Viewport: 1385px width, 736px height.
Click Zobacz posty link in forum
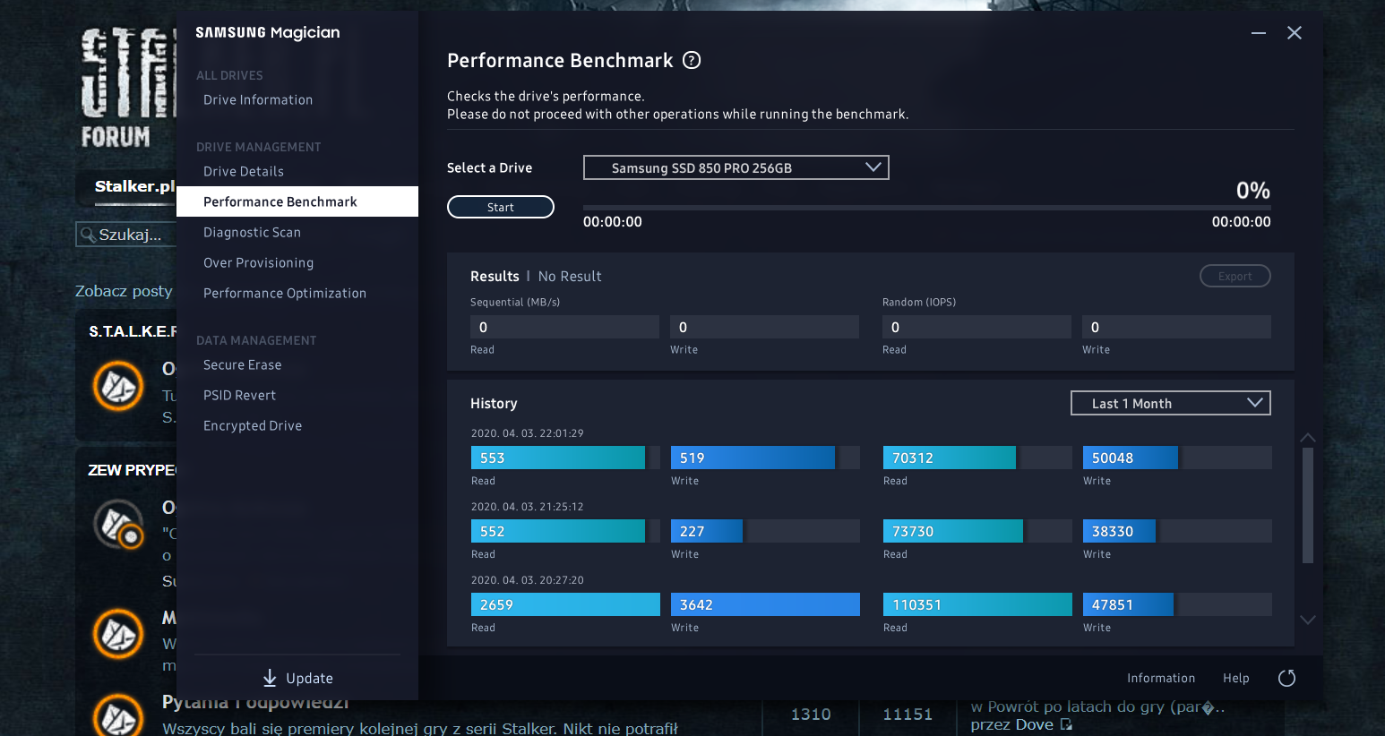tap(124, 291)
